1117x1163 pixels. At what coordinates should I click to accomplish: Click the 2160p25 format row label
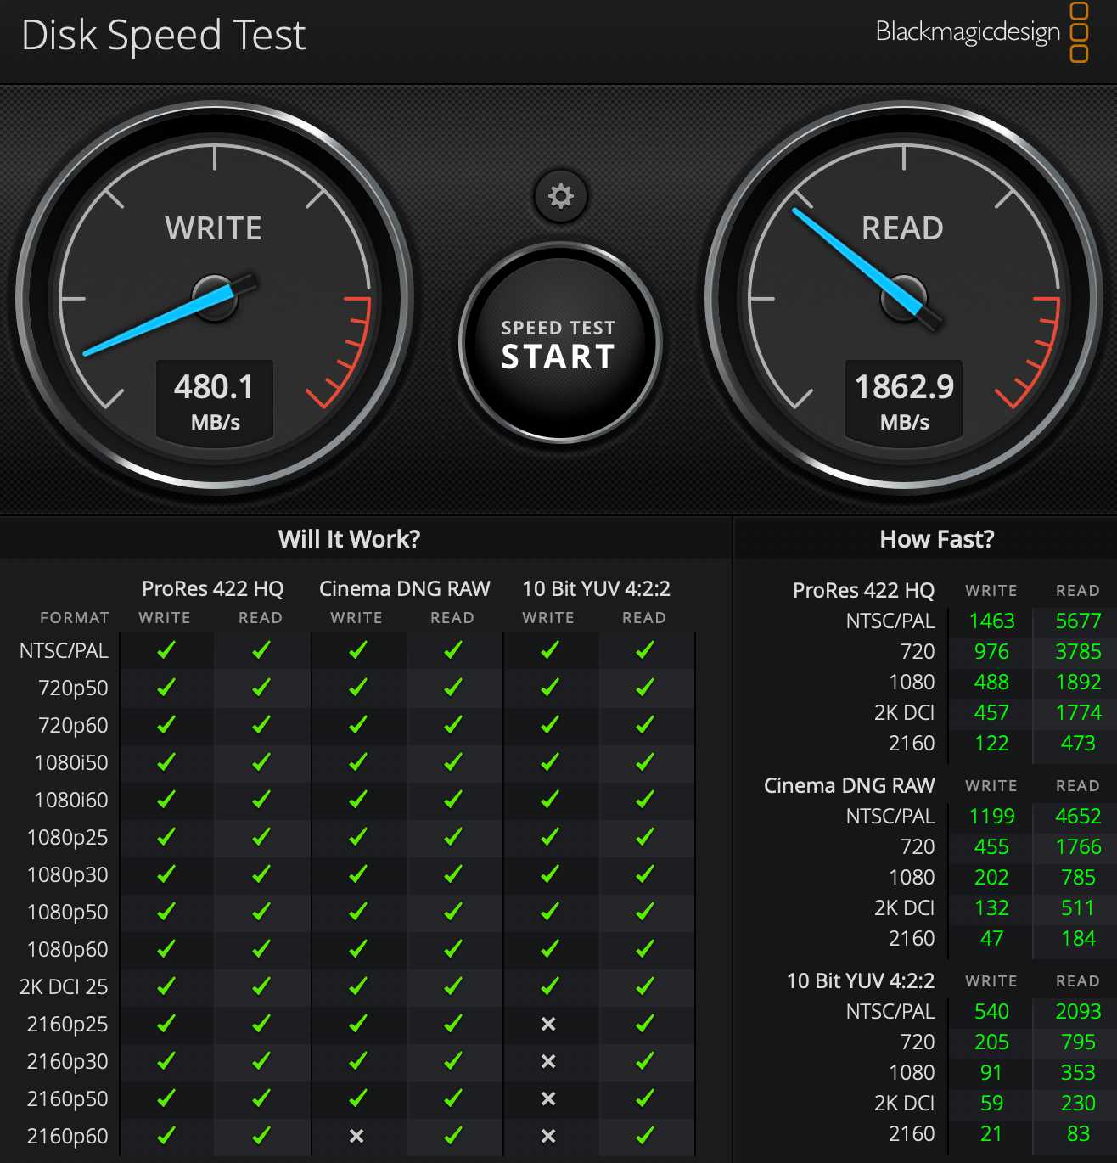pos(68,1024)
